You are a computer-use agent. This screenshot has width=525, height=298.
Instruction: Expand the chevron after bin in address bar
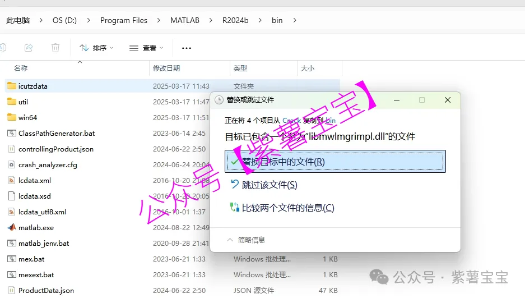(295, 21)
